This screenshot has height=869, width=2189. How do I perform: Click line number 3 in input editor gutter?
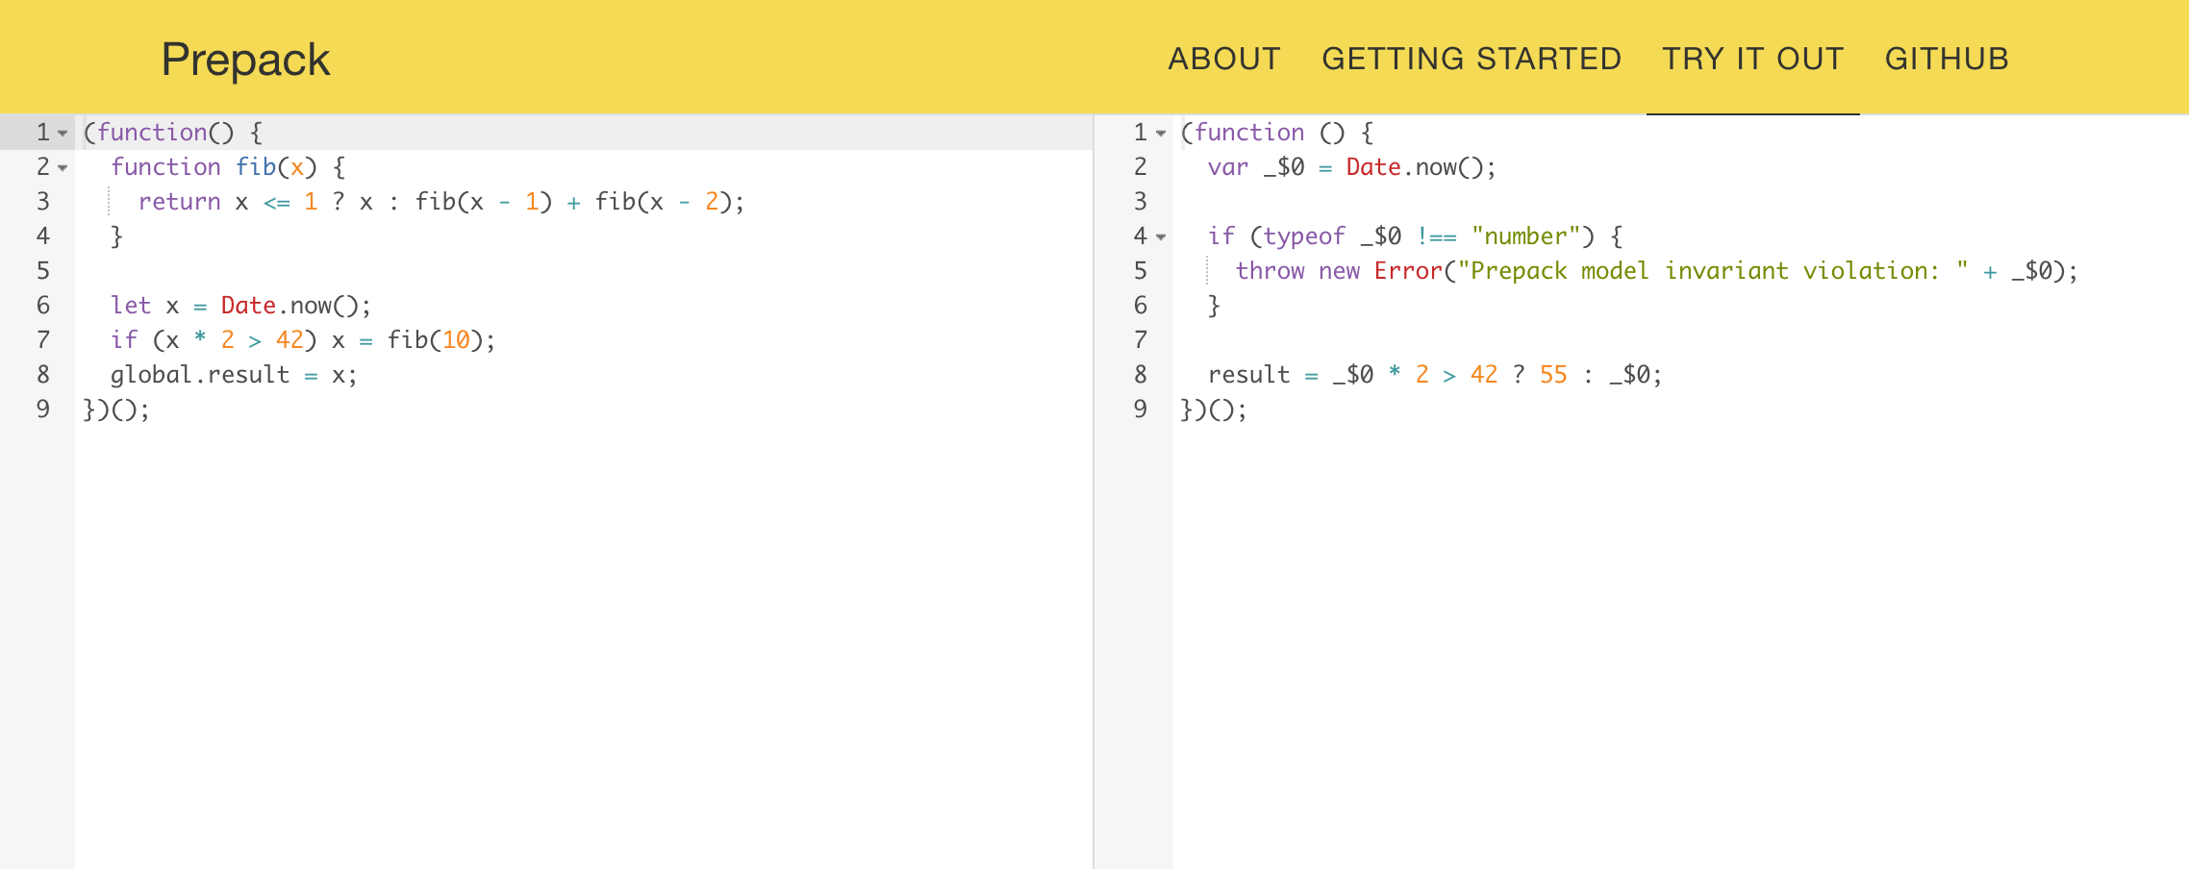pyautogui.click(x=43, y=202)
